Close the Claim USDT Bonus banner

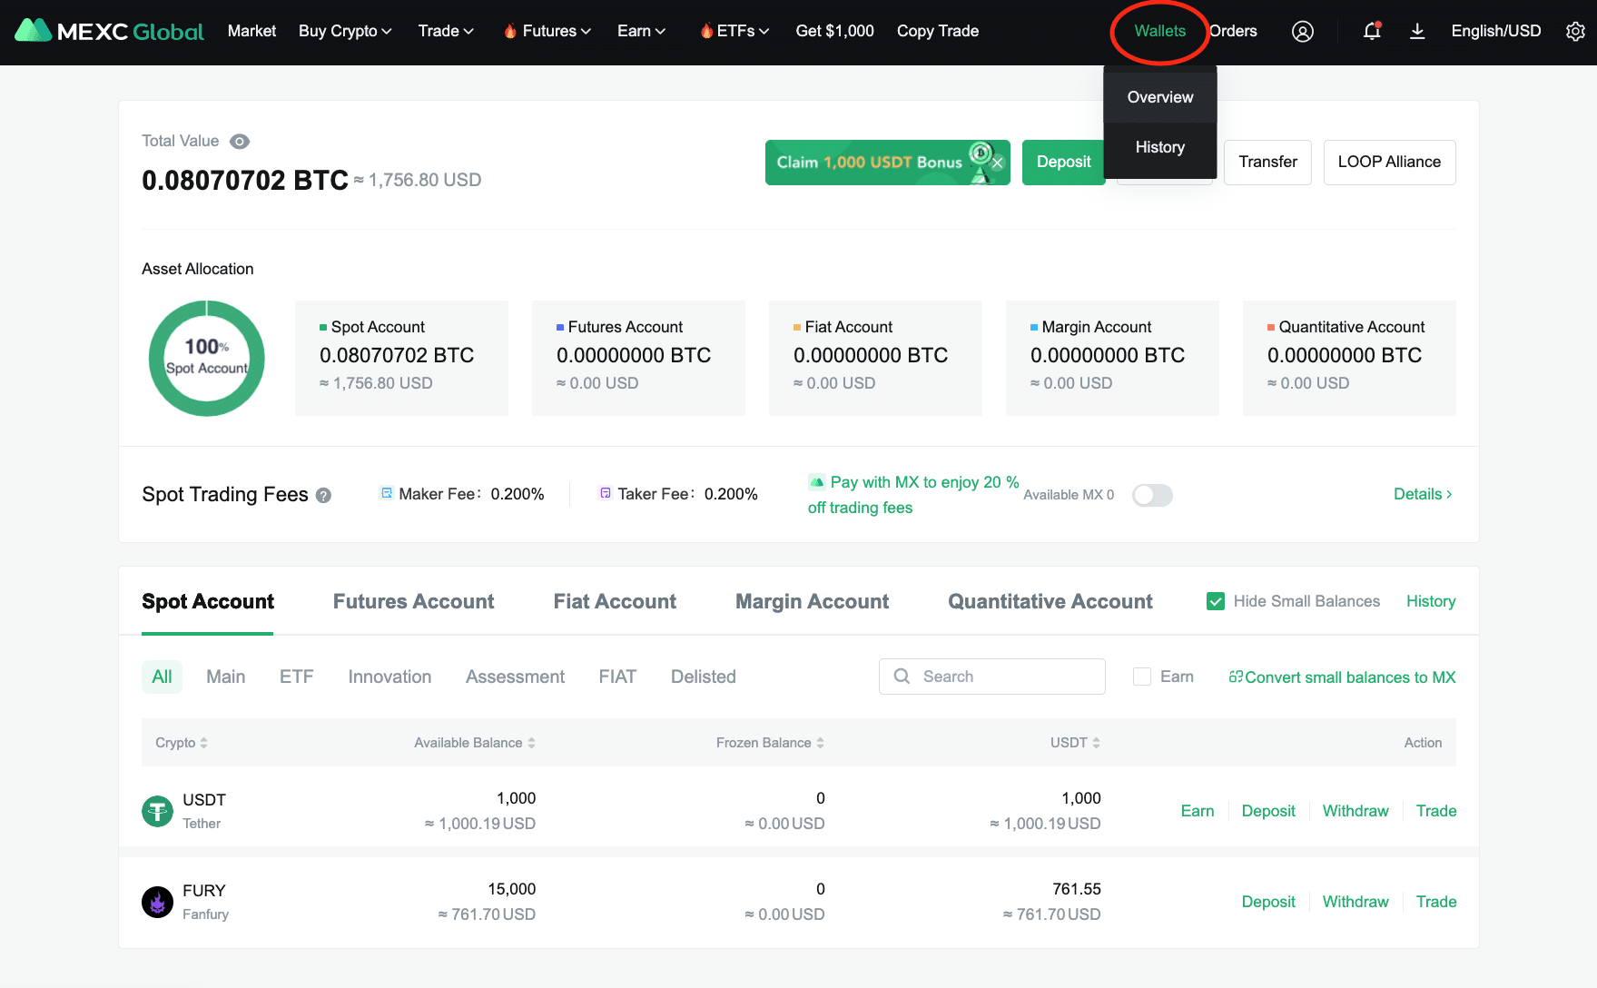997,163
